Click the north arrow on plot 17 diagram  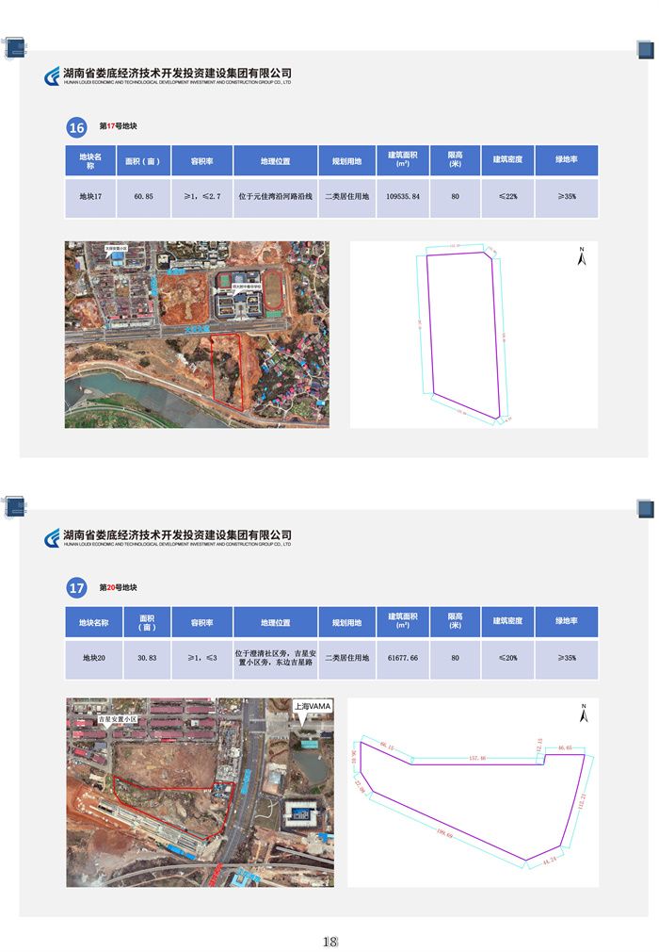(x=582, y=256)
